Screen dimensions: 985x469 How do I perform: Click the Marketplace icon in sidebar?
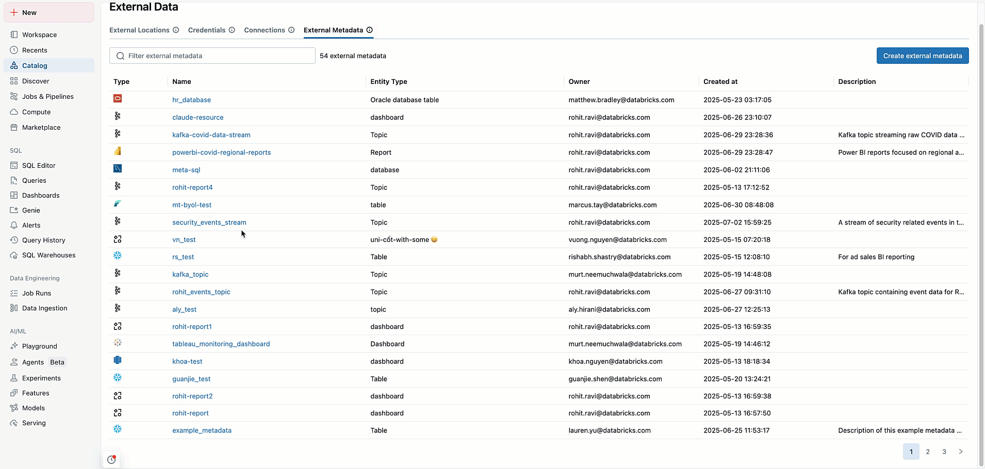14,127
